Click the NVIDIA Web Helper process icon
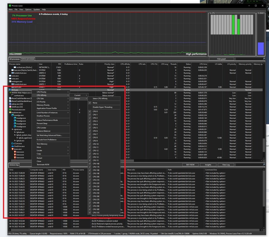This screenshot has width=269, height=237. point(10,93)
